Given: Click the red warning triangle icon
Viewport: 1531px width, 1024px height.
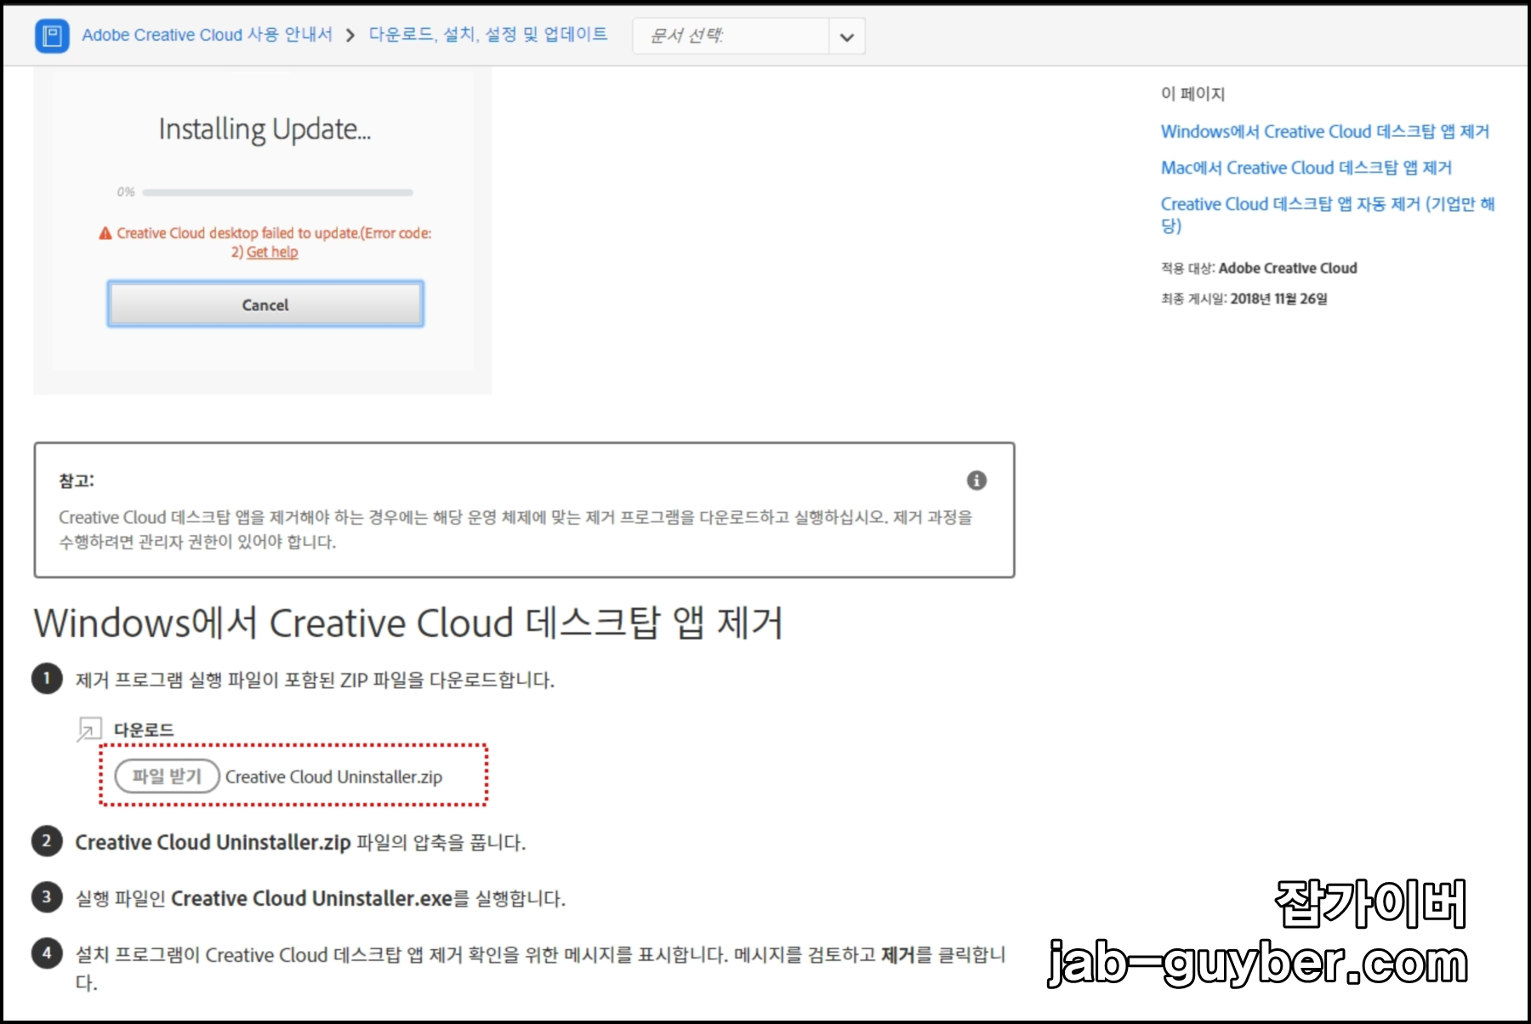Looking at the screenshot, I should pyautogui.click(x=105, y=233).
